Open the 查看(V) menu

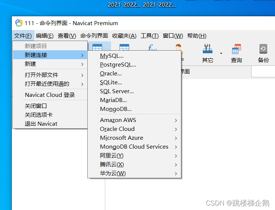pos(67,36)
